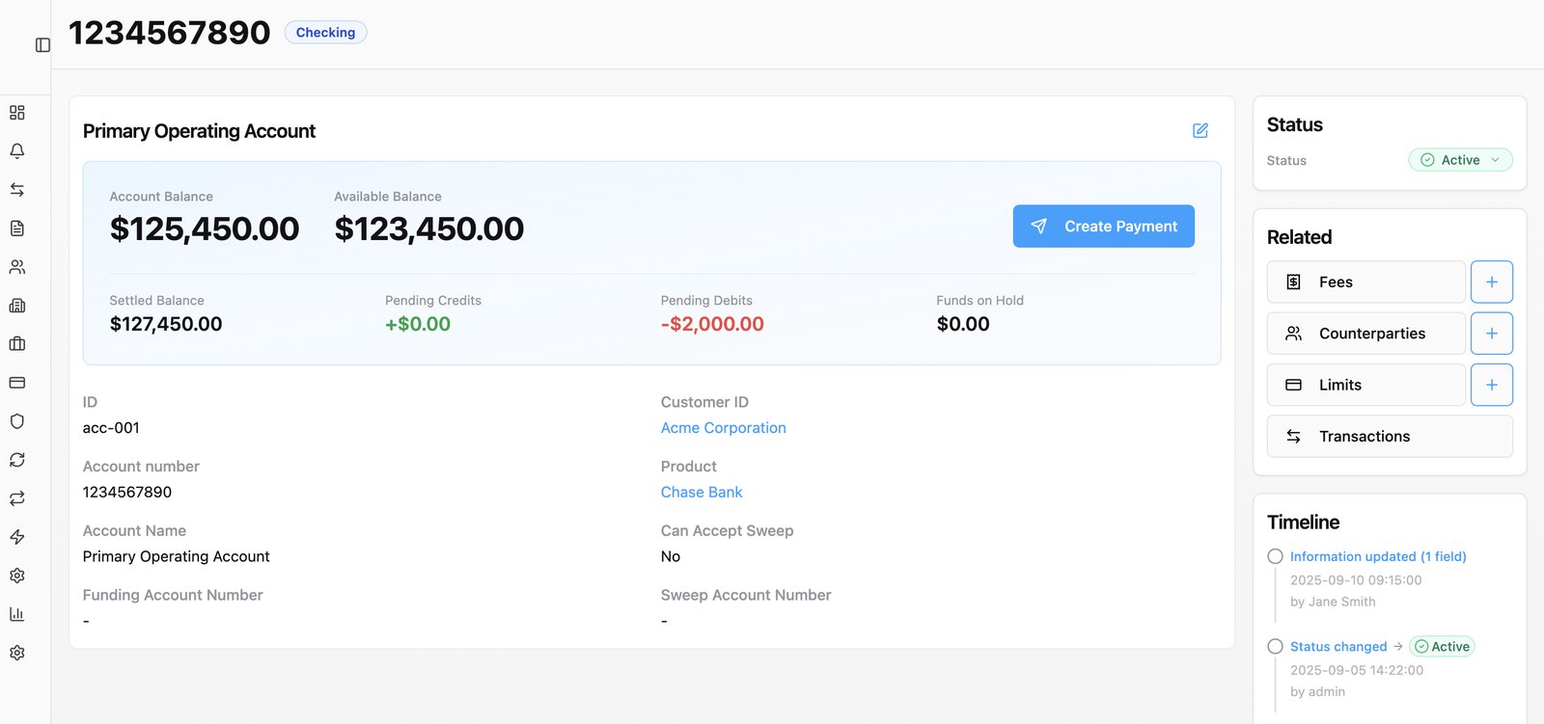Click the timestamp '2025-09-10 09:15:00'

click(x=1356, y=580)
